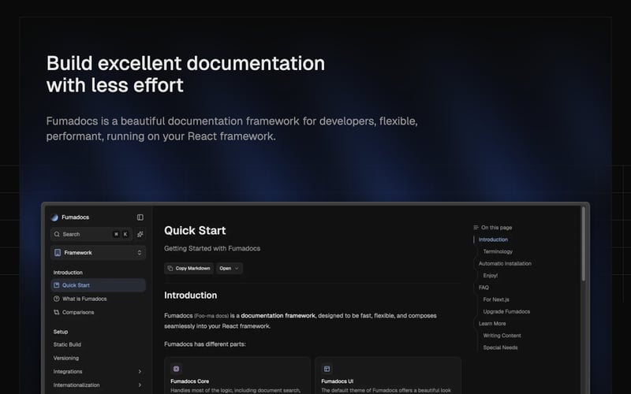Click the docs page vertical scrollbar
Viewport: 631px width, 394px height.
click(583, 244)
